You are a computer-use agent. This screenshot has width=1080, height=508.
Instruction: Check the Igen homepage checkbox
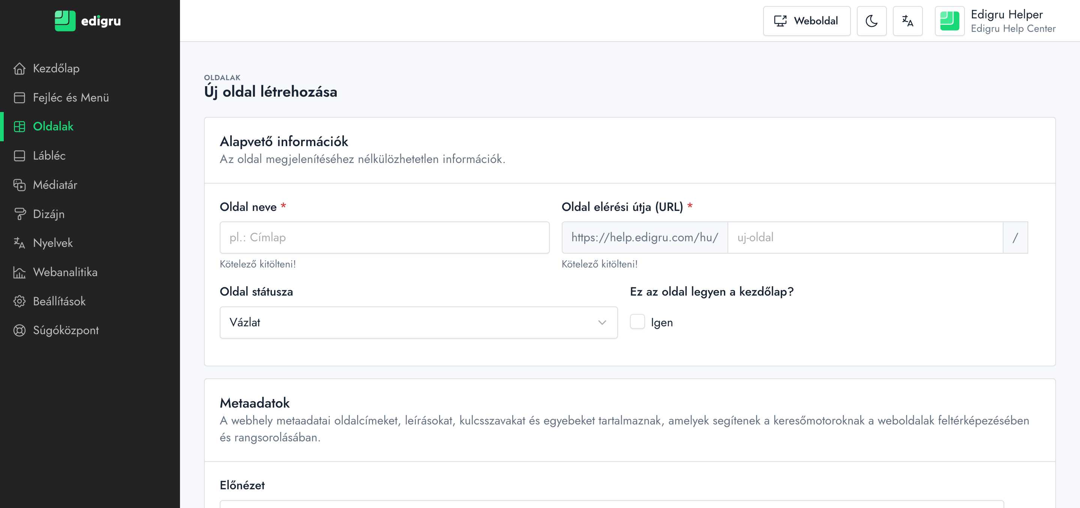637,322
